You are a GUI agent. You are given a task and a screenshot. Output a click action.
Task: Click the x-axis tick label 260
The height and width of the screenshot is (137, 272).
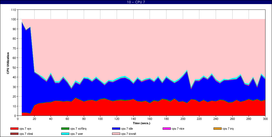(232, 119)
